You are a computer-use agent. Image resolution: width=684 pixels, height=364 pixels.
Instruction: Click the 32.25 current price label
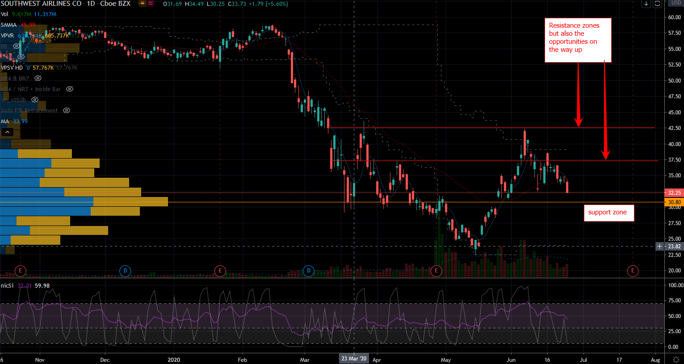tap(674, 193)
